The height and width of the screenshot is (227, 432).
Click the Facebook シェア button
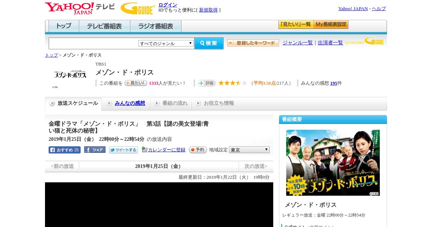click(x=95, y=150)
